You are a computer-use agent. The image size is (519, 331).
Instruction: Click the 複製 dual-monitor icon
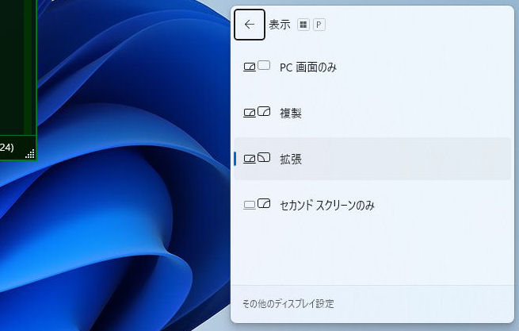[x=257, y=112]
